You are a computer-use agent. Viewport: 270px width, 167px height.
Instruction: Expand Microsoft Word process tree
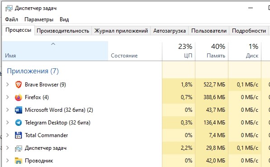click(7, 110)
